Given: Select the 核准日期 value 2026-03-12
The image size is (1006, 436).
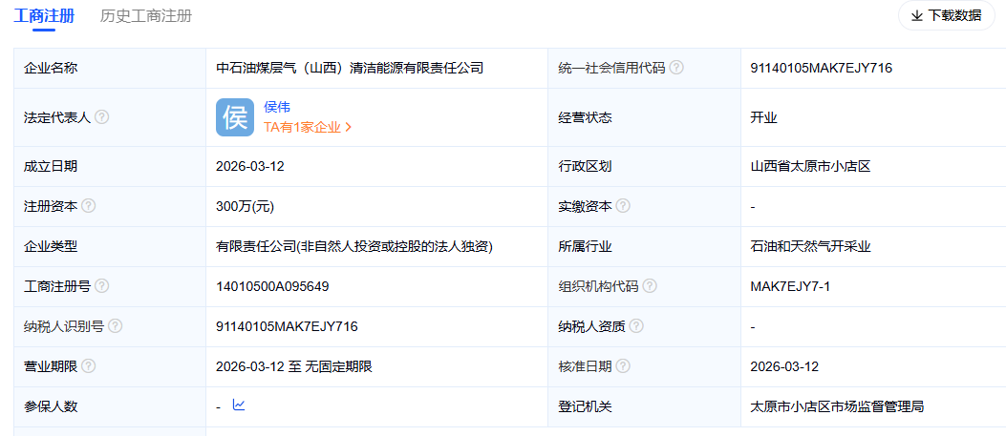Looking at the screenshot, I should 784,367.
